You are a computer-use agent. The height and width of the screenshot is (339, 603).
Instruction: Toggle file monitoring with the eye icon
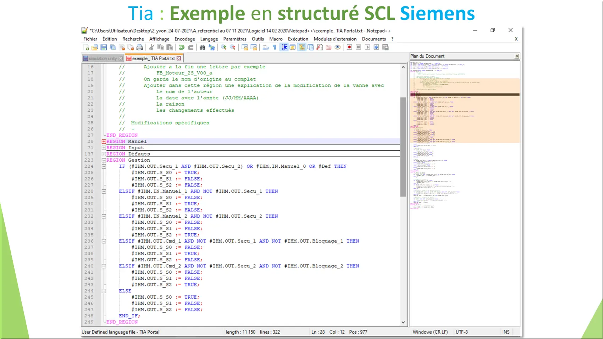coord(337,47)
